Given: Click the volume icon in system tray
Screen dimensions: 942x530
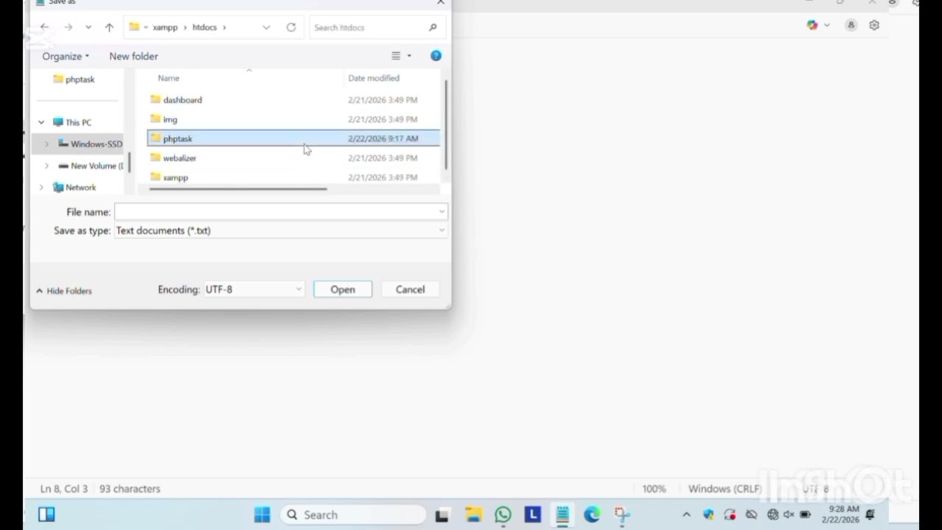Looking at the screenshot, I should point(790,515).
